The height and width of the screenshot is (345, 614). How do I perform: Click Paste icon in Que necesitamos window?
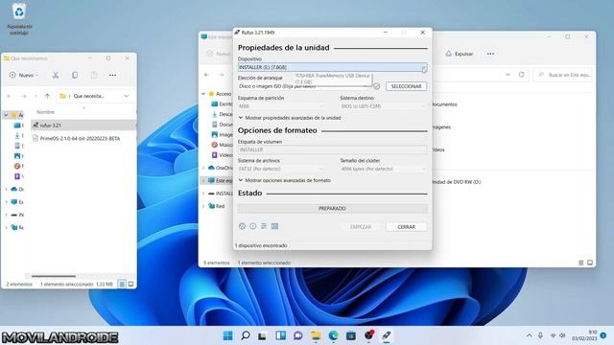coord(94,75)
